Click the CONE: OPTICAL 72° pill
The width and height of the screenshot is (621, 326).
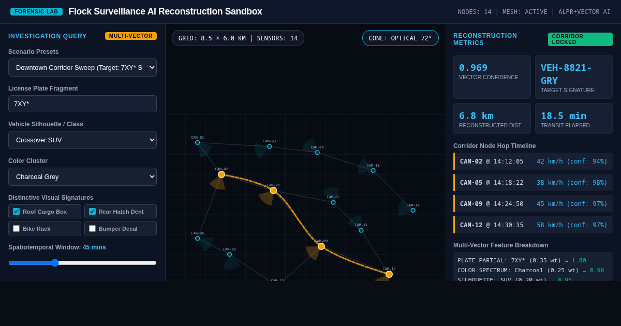pos(401,38)
